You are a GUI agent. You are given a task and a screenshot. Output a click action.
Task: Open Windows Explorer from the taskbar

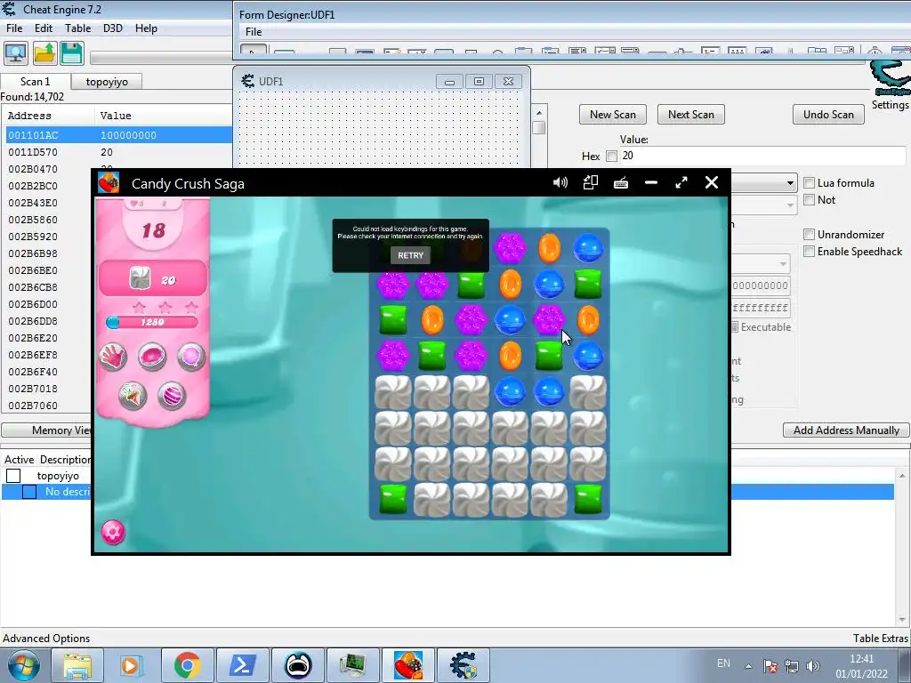click(77, 665)
